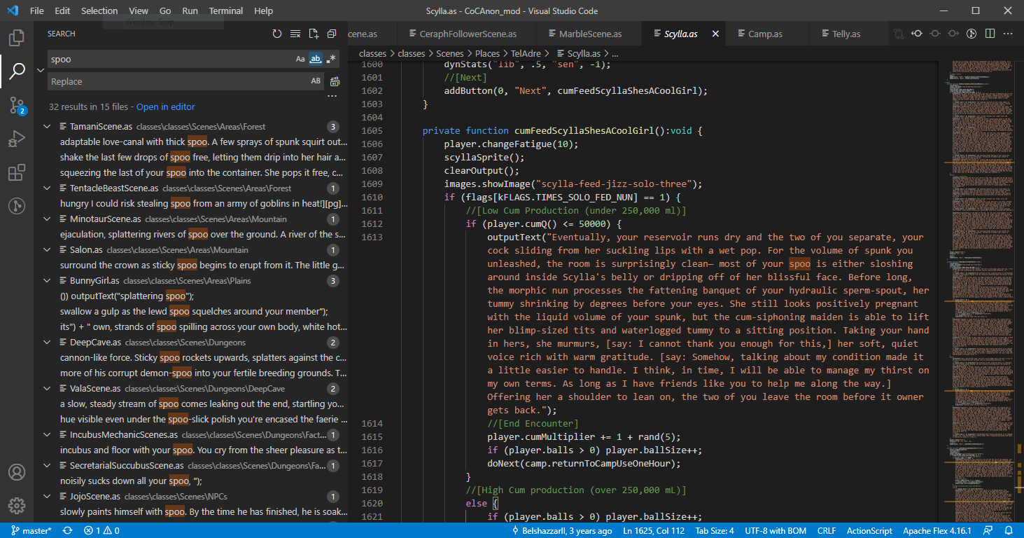
Task: Toggle Use Regular Expression option
Action: (x=331, y=60)
